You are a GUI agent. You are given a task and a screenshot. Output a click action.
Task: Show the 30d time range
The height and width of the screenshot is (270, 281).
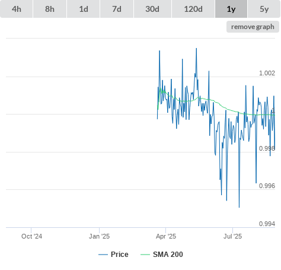[x=152, y=9]
